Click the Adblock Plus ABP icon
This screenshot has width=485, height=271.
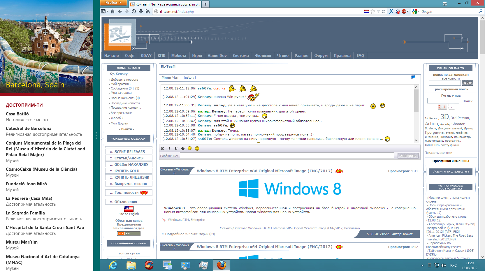pos(404,11)
